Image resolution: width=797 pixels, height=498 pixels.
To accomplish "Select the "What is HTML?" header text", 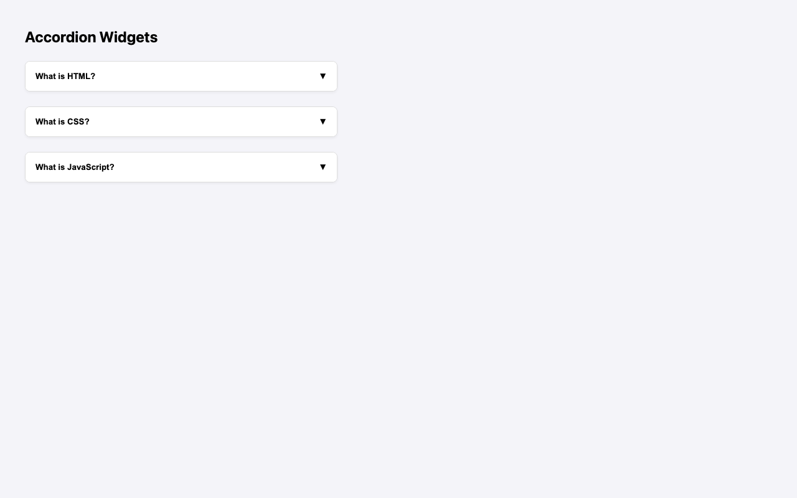I will click(65, 77).
